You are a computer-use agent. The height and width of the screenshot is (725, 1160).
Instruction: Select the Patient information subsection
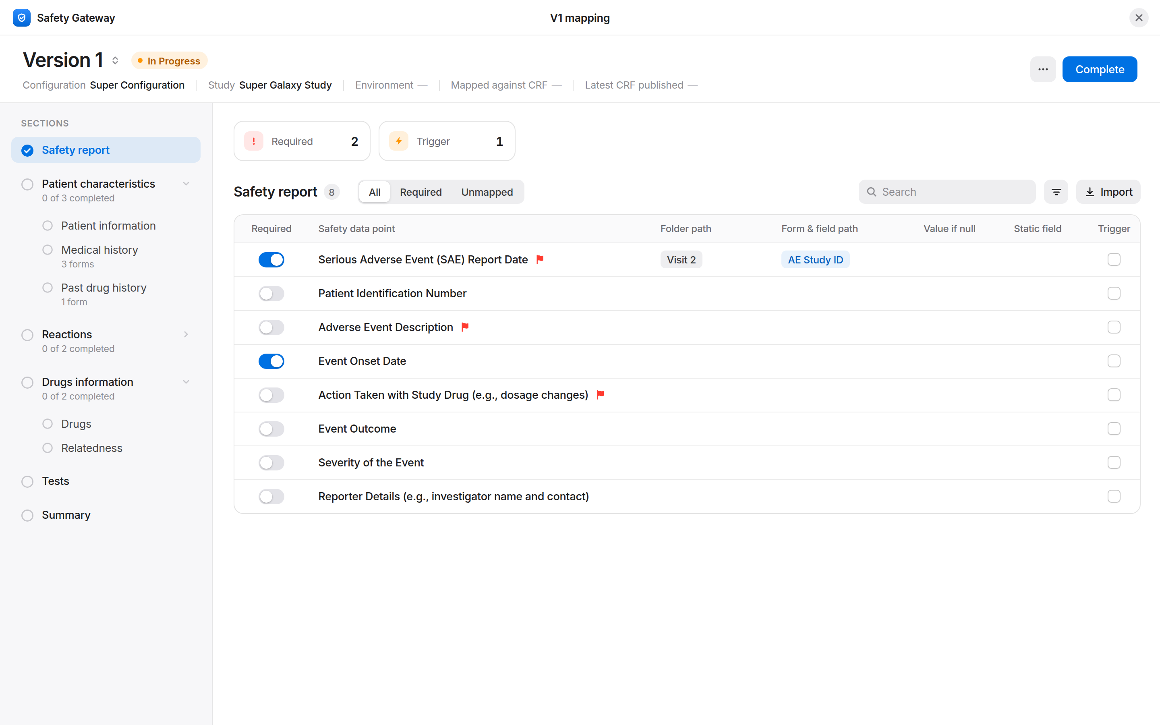click(108, 226)
